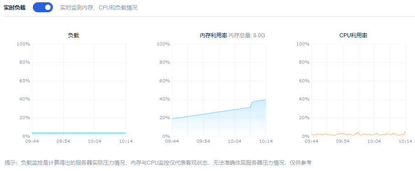Click the CPU利用率 chart title
Screen dimensions: 415x171
click(x=353, y=35)
